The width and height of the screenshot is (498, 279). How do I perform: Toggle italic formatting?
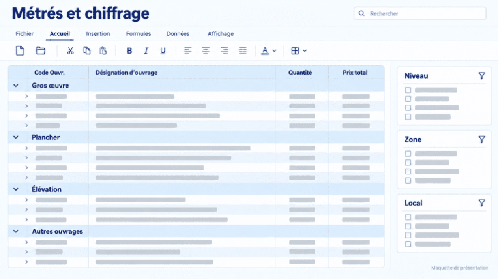146,51
